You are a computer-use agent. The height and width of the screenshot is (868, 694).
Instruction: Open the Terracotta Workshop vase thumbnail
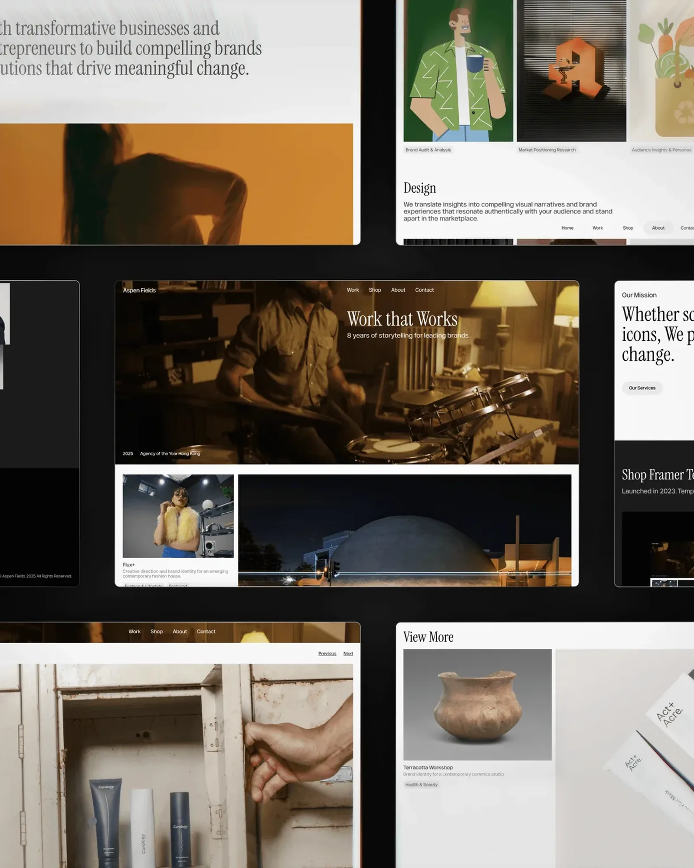pos(478,705)
